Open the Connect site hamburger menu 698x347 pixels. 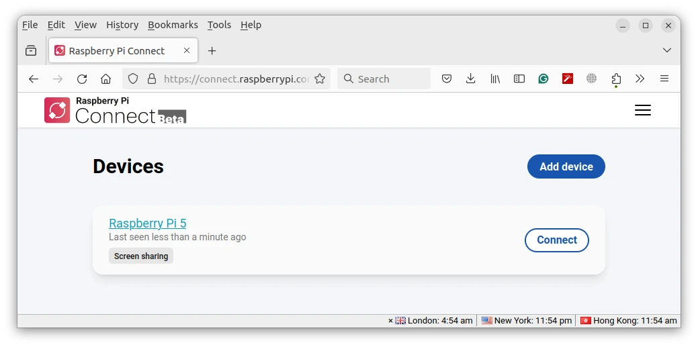click(643, 110)
